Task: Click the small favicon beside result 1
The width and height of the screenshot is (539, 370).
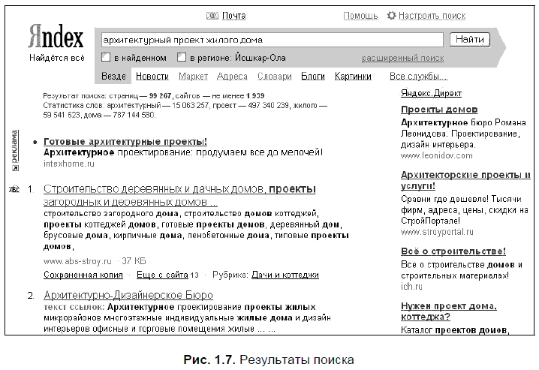Action: (13, 189)
